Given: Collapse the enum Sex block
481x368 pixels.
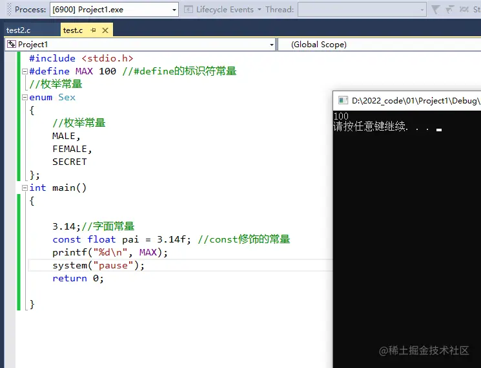Looking at the screenshot, I should tap(25, 98).
